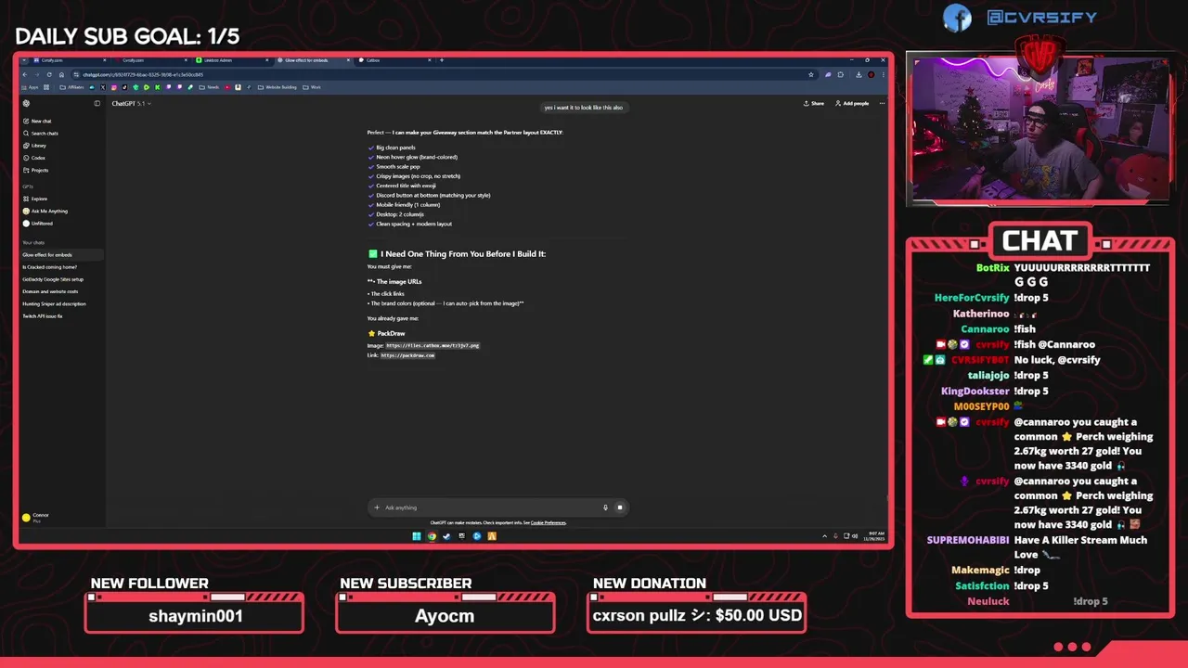This screenshot has height=668, width=1188.
Task: Open the Domain and website costs chat
Action: (50, 291)
